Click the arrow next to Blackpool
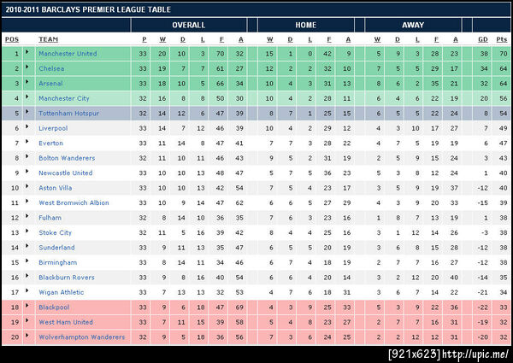Screen dimensions: 513x363 tap(27, 307)
